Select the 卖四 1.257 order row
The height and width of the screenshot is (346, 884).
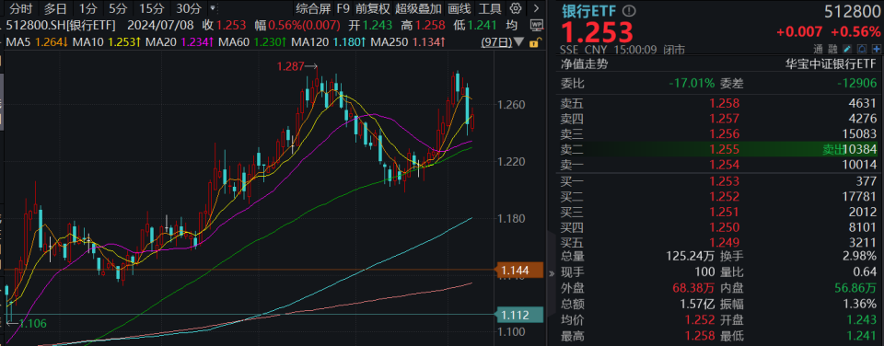(719, 119)
